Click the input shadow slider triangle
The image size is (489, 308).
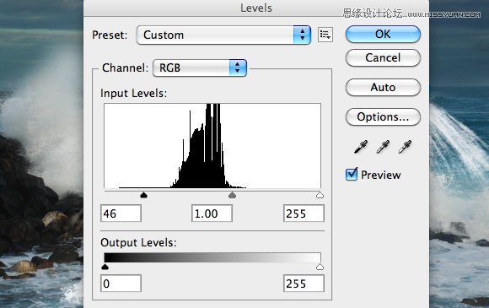(x=143, y=195)
